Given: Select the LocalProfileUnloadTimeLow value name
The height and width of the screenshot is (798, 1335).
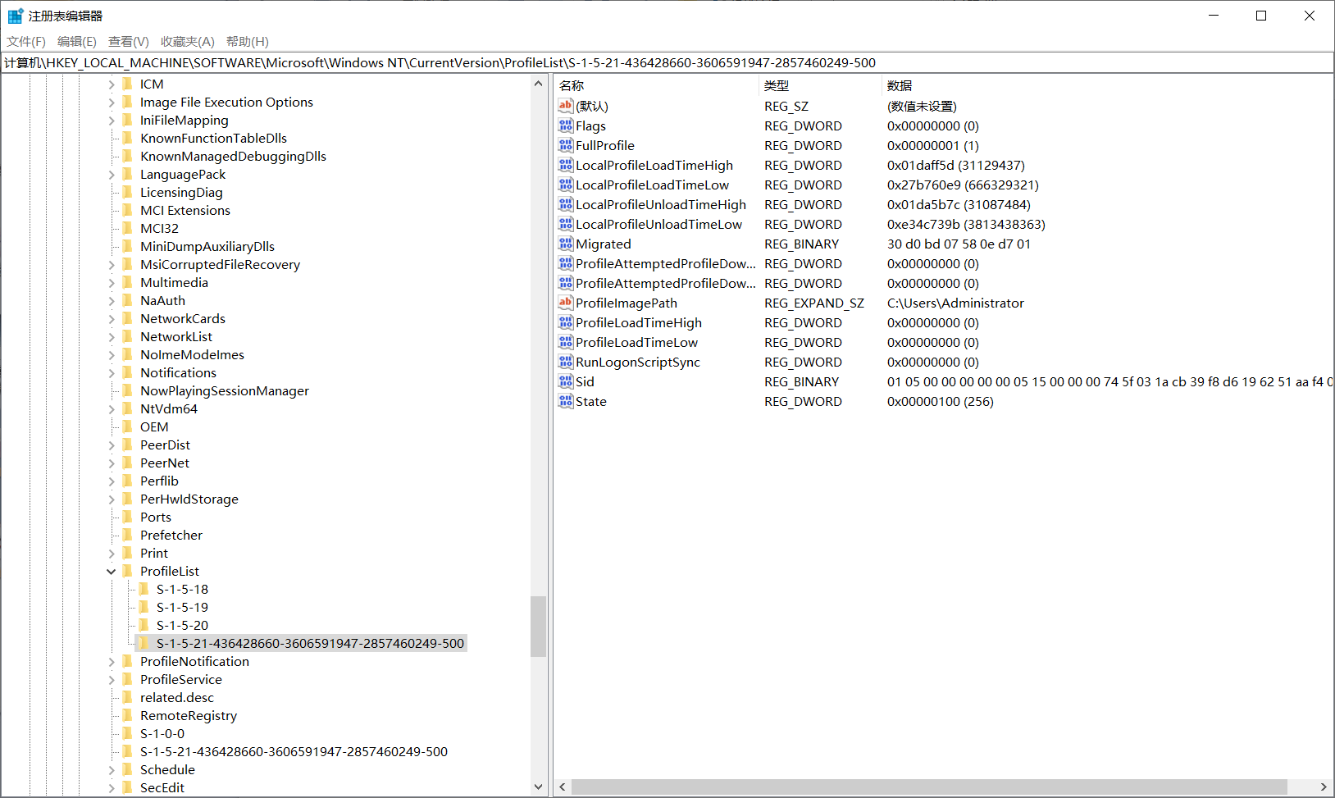Looking at the screenshot, I should [658, 224].
